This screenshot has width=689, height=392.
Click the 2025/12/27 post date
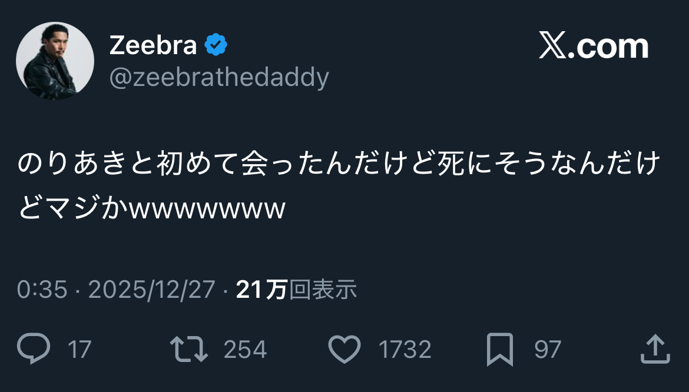click(151, 290)
